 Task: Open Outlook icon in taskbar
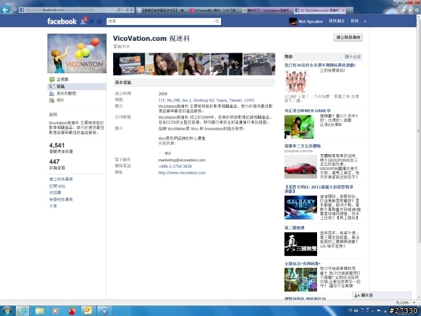(x=88, y=311)
